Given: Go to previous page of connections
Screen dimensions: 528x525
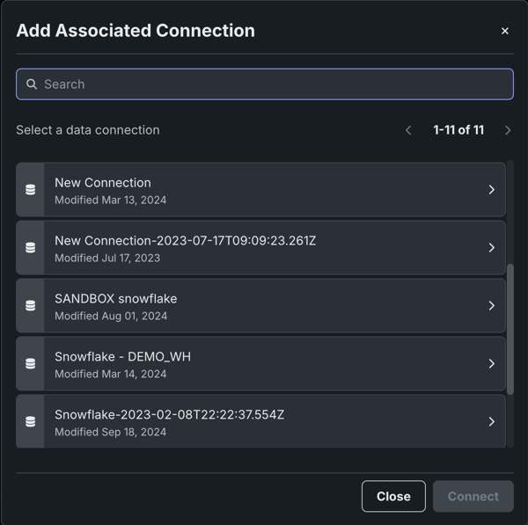Looking at the screenshot, I should point(408,130).
